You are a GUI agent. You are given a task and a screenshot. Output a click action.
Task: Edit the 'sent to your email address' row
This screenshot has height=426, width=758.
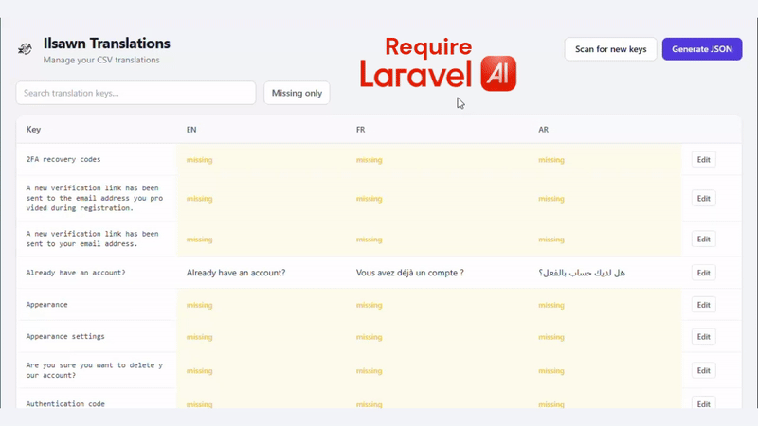pyautogui.click(x=703, y=240)
